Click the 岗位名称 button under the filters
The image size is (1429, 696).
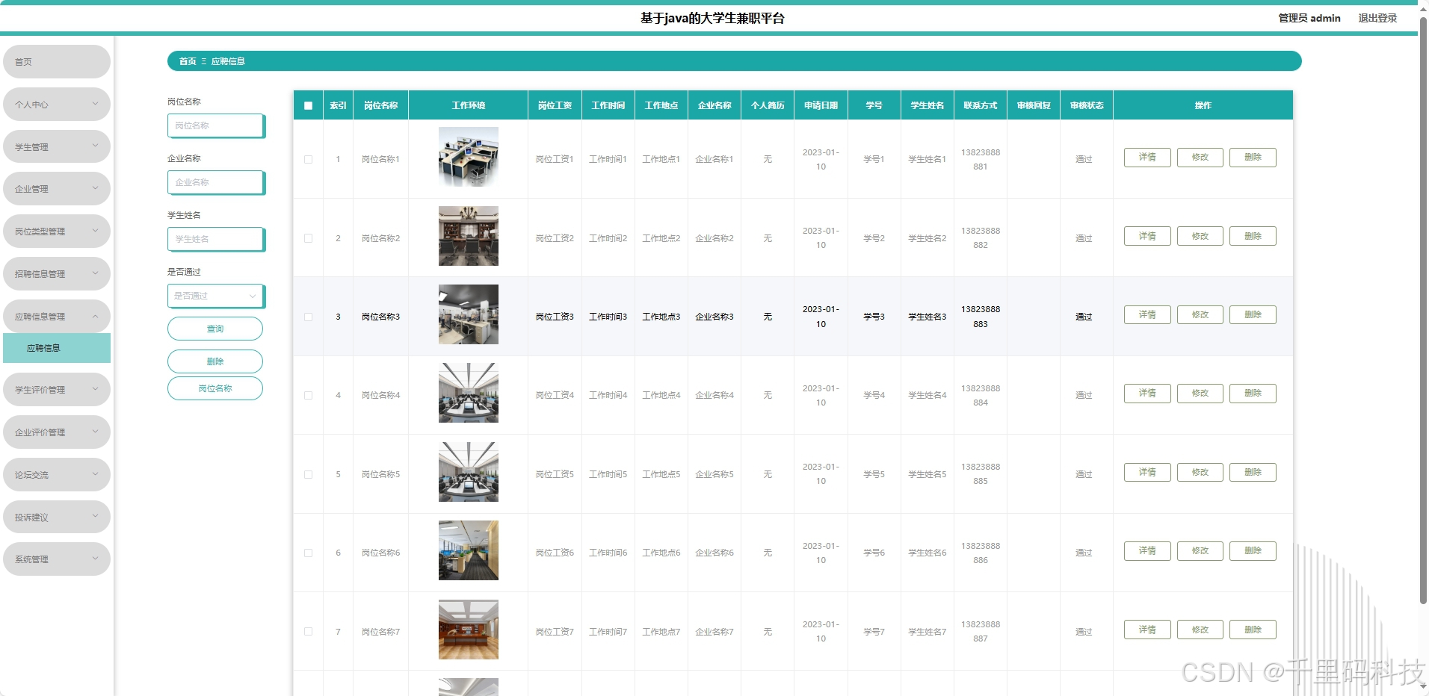click(x=215, y=388)
